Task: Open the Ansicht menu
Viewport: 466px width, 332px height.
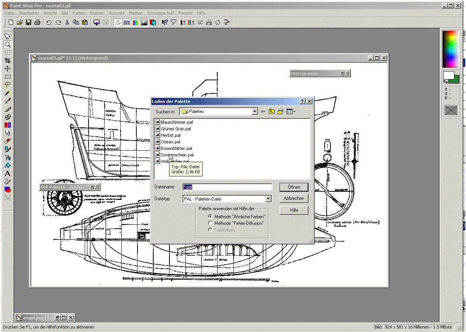Action: tap(50, 13)
